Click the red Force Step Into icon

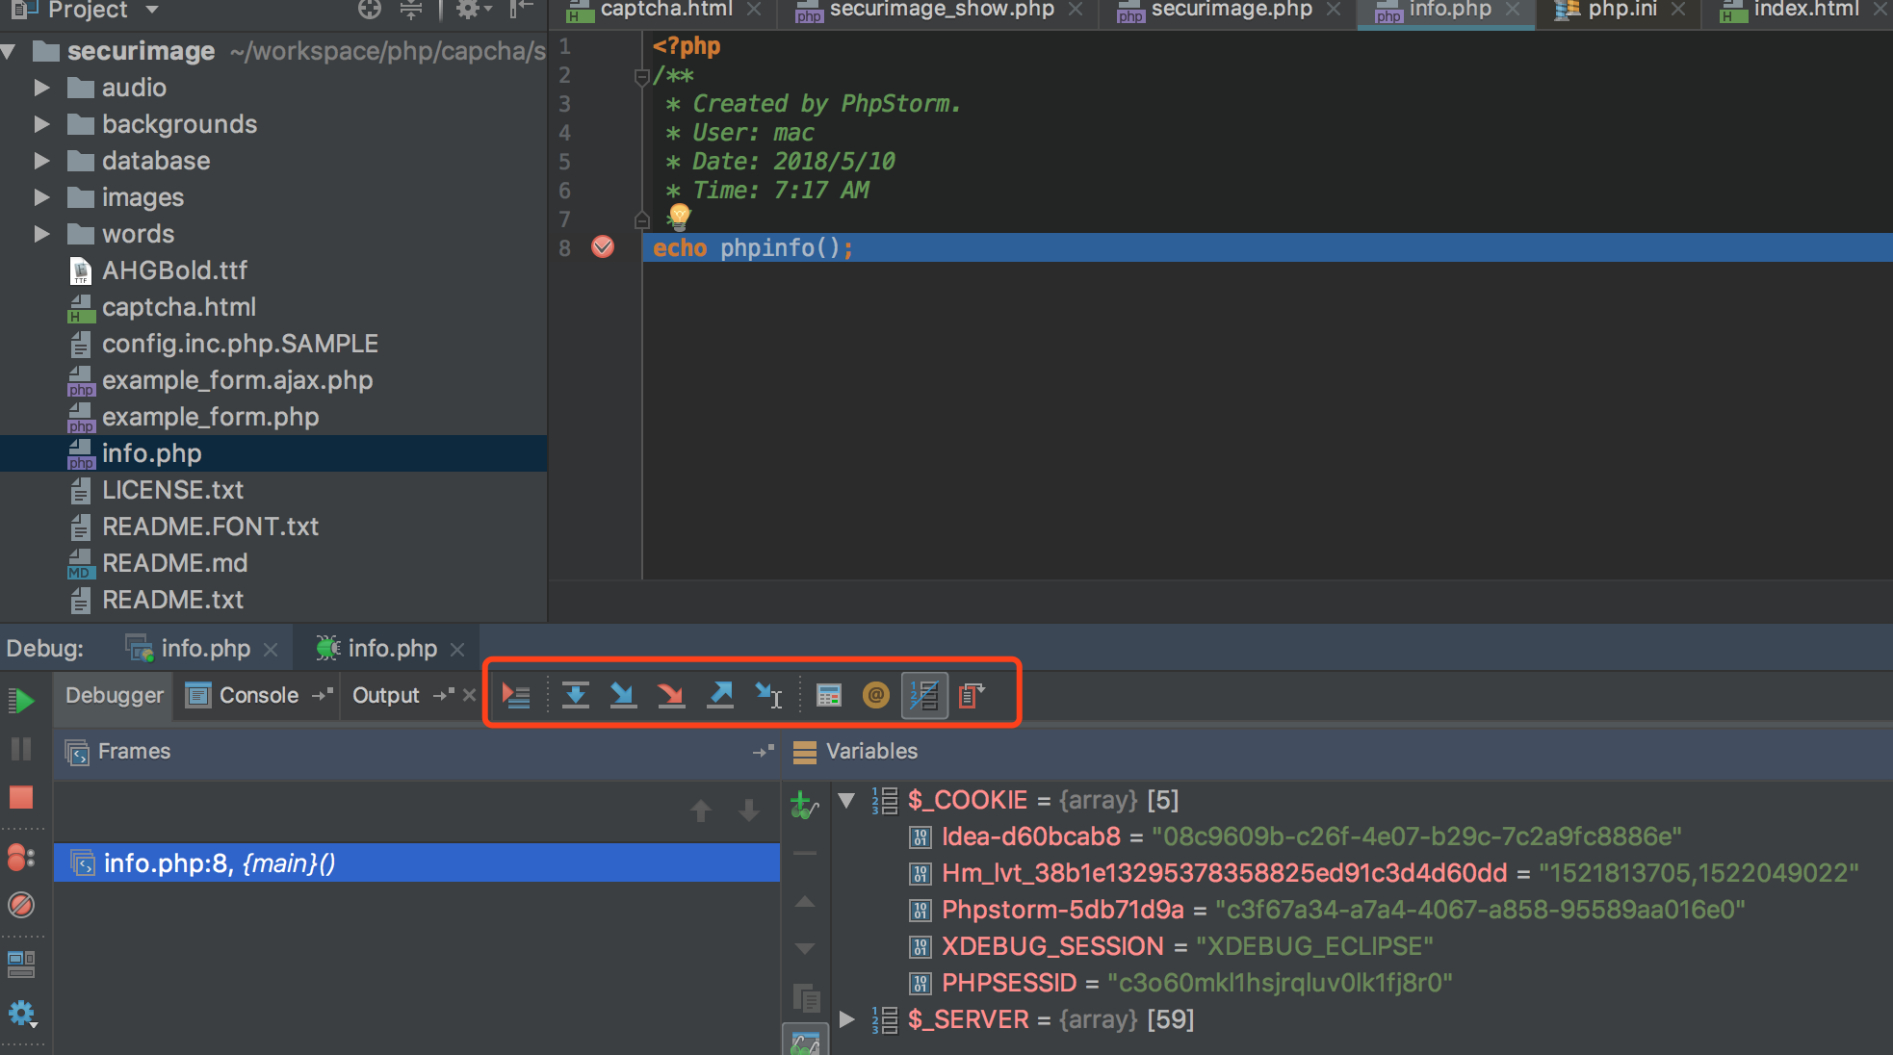click(671, 694)
